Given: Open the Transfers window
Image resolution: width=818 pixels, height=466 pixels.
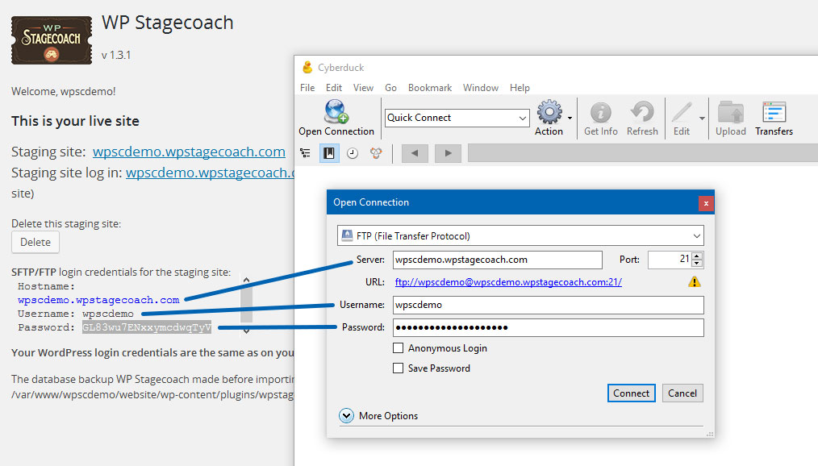Looking at the screenshot, I should [773, 118].
